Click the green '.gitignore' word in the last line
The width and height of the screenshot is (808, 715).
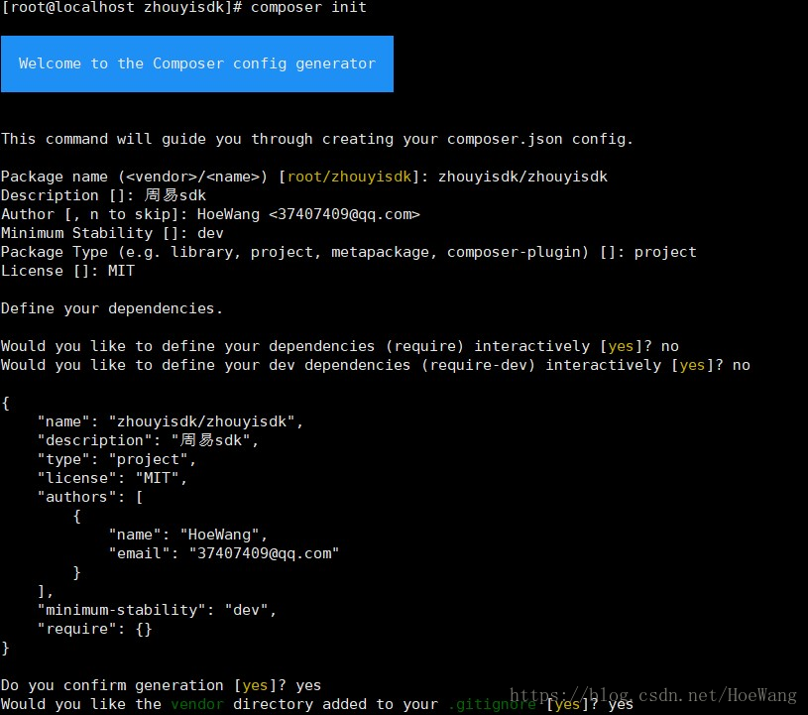click(x=492, y=705)
